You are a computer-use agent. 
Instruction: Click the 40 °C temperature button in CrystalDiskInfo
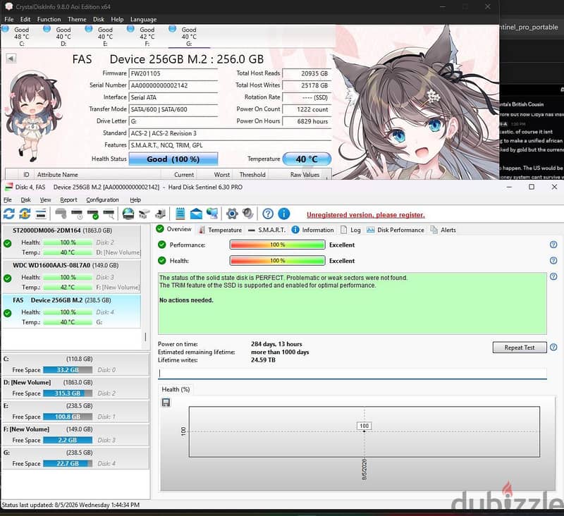[x=307, y=159]
